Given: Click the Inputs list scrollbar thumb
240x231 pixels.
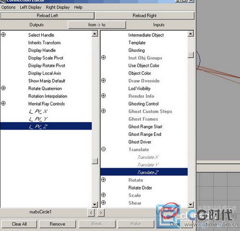Looking at the screenshot, I should (x=191, y=55).
